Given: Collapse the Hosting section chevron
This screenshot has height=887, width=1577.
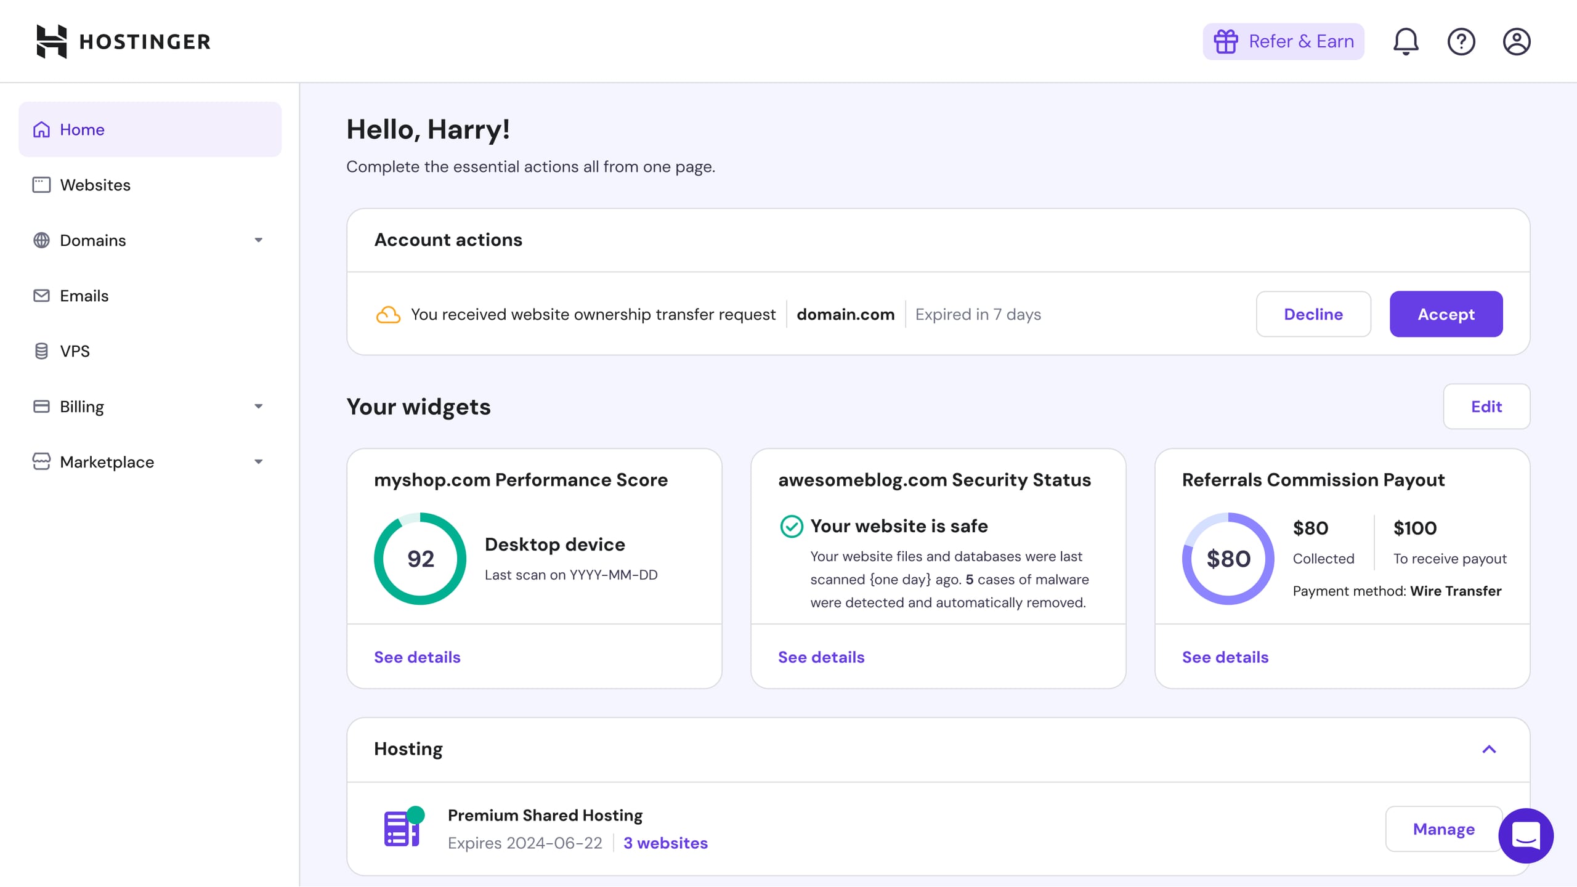Looking at the screenshot, I should point(1489,749).
